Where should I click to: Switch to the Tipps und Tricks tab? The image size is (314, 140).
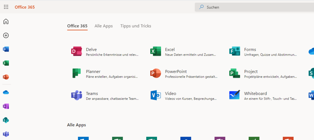click(136, 26)
